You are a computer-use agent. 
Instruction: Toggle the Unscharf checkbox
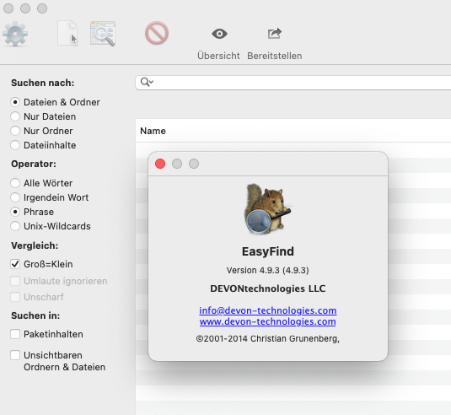click(x=15, y=297)
